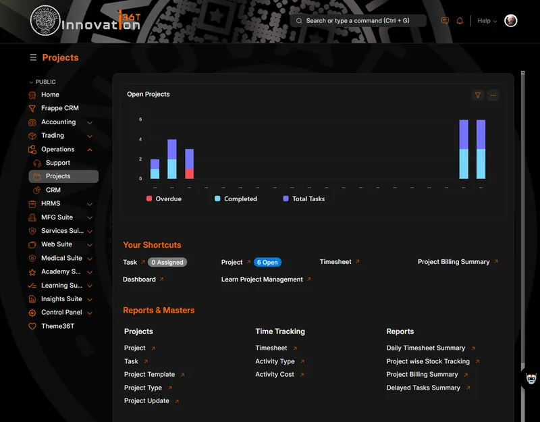Expand the Accounting chevron
540x422 pixels.
(90, 123)
